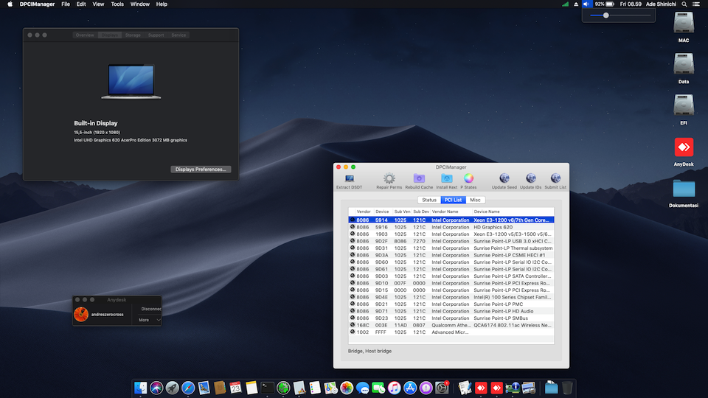Open the Window menu
The height and width of the screenshot is (398, 708).
click(x=140, y=4)
